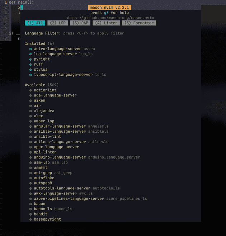
Task: Select the (1) All tab
Action: point(35,23)
